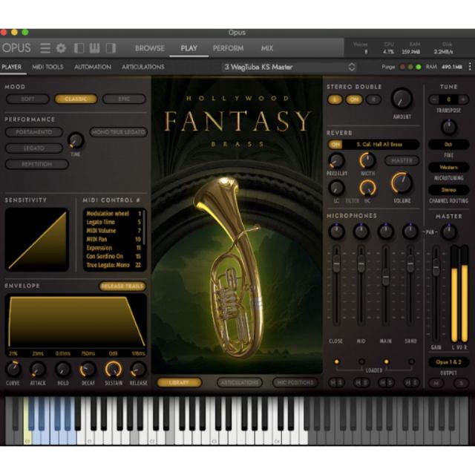Switch to the Mix page
The image size is (475, 475).
pyautogui.click(x=267, y=48)
